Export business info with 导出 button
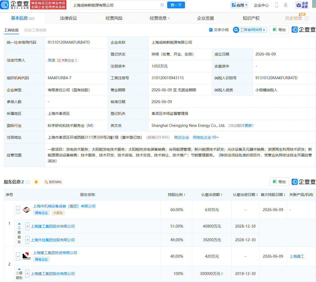This screenshot has width=316, height=282. click(279, 30)
